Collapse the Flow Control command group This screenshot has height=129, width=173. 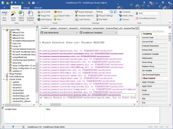[x=142, y=78]
